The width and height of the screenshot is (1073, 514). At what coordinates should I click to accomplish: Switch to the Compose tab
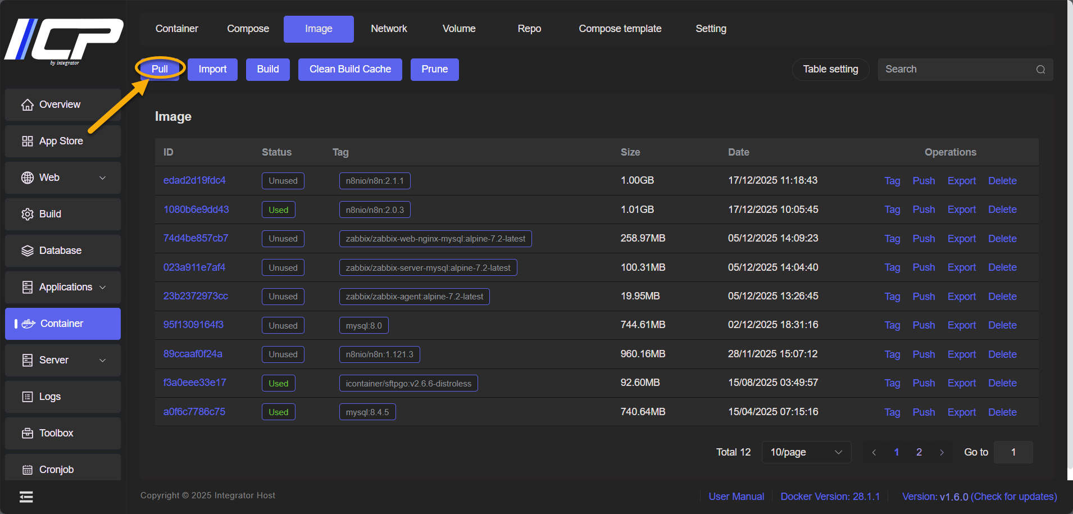248,29
